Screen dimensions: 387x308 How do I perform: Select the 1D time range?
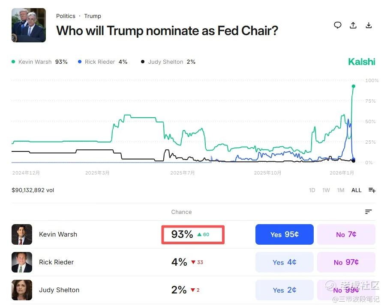click(x=312, y=190)
